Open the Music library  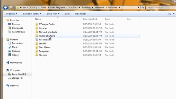pyautogui.click(x=15, y=47)
